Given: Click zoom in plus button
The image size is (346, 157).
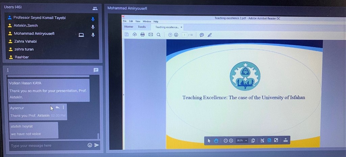Looking at the screenshot, I should 231,141.
